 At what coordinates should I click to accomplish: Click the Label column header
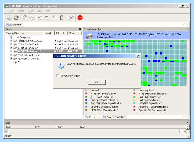coord(49,33)
